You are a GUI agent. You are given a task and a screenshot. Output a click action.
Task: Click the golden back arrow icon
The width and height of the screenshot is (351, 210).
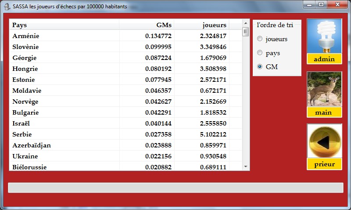click(324, 142)
